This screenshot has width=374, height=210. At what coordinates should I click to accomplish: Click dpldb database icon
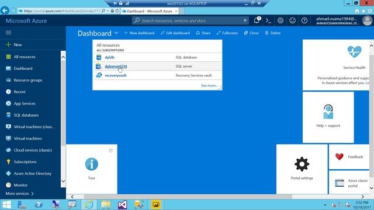coord(99,57)
